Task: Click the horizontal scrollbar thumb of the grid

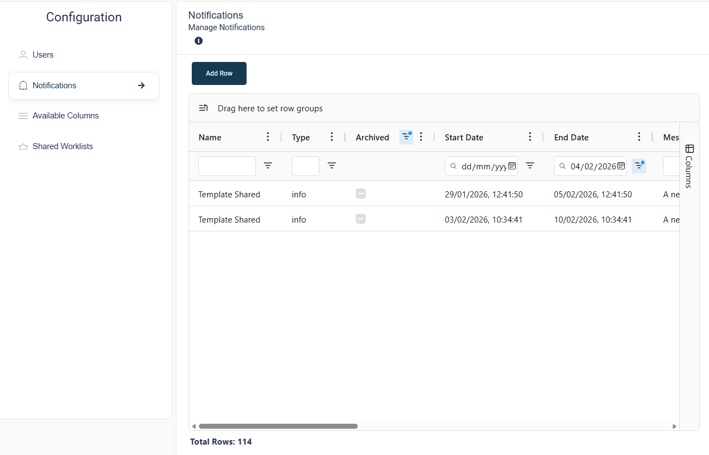Action: pos(278,426)
